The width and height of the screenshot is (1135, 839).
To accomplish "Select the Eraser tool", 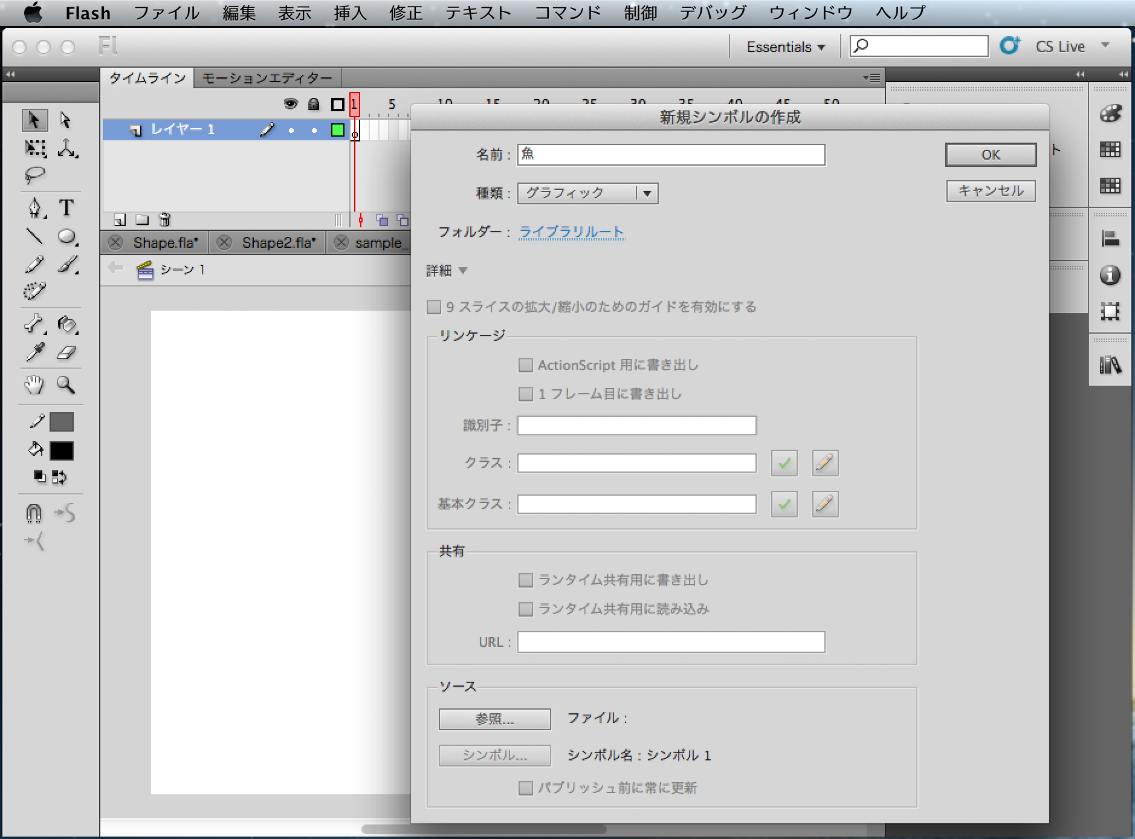I will 66,353.
